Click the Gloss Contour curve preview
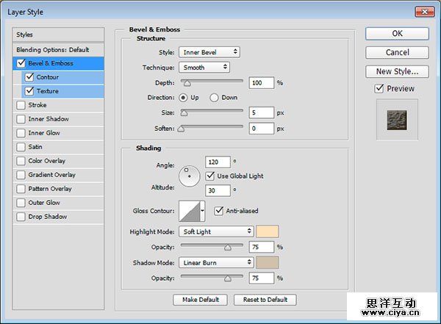This screenshot has height=324, width=441. coord(190,212)
